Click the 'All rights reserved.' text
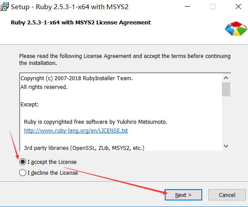The image size is (248, 207). (44, 87)
